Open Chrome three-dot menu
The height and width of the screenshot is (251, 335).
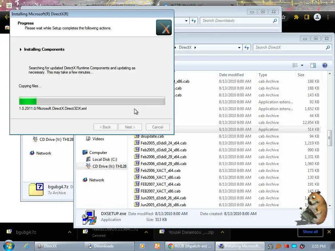coord(328,17)
